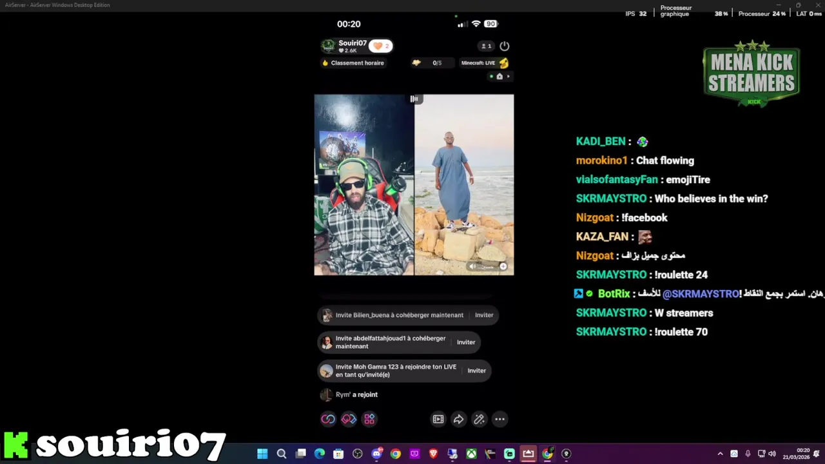825x464 pixels.
Task: Switch to AirServer taskbar icon
Action: click(529, 454)
